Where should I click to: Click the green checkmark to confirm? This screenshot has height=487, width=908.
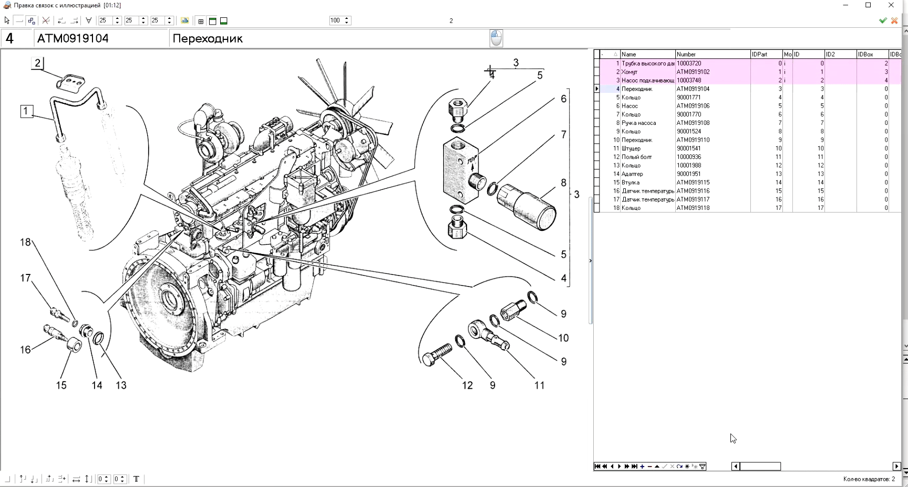click(883, 20)
